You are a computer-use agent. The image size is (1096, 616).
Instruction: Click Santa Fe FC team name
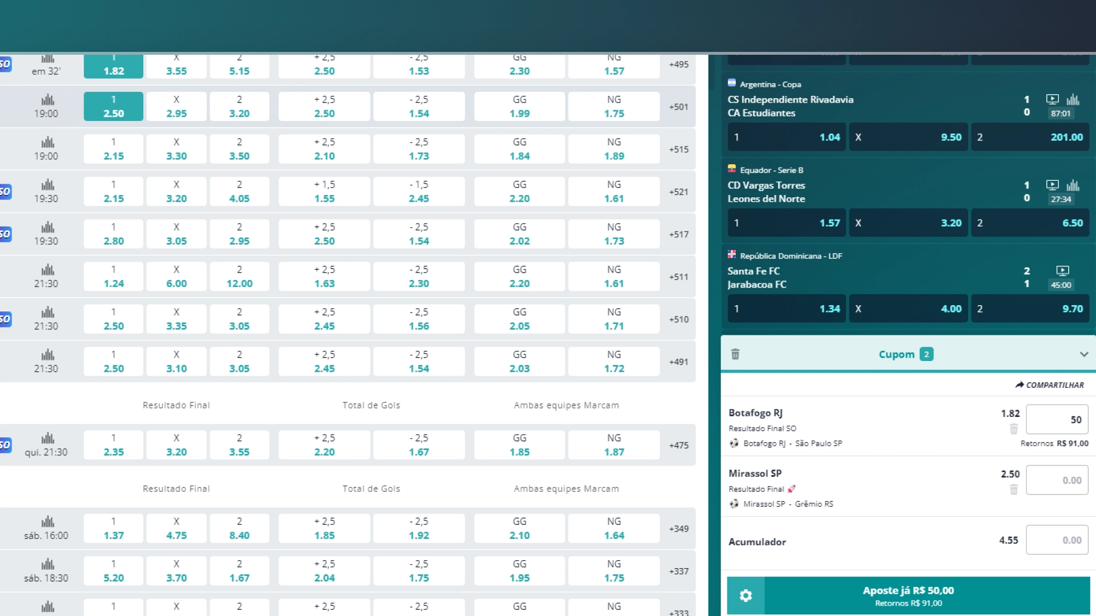(753, 271)
